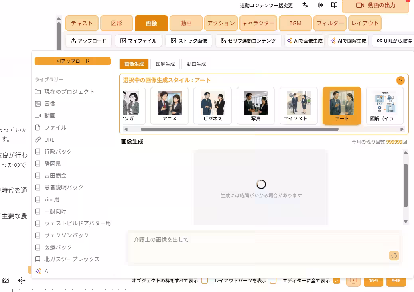
Task: Enable オブジェクトの枠をすべて表示 checkbox
Action: [x=204, y=280]
